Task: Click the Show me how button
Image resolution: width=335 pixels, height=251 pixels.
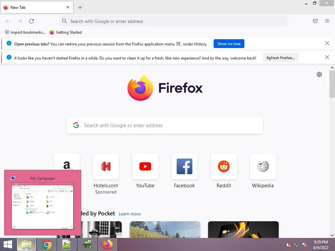Action: coord(229,44)
